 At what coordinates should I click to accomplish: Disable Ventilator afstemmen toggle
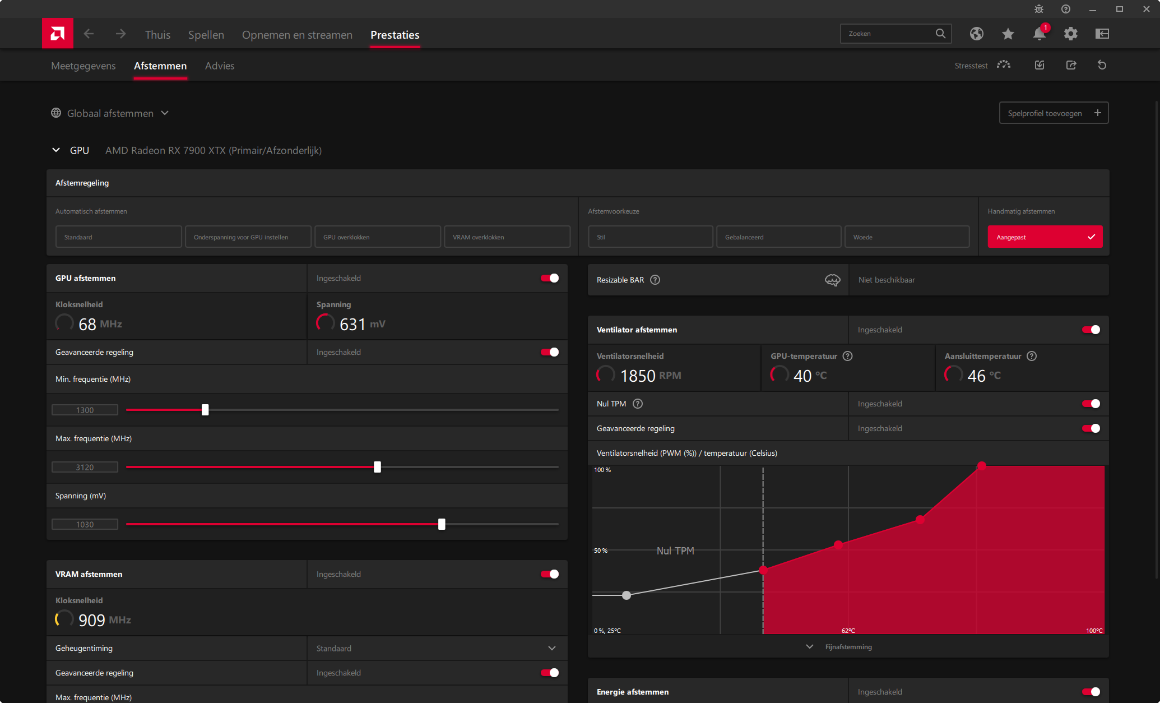[1091, 330]
